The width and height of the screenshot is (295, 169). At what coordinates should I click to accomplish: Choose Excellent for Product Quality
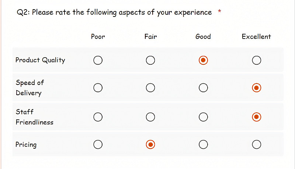tap(257, 60)
